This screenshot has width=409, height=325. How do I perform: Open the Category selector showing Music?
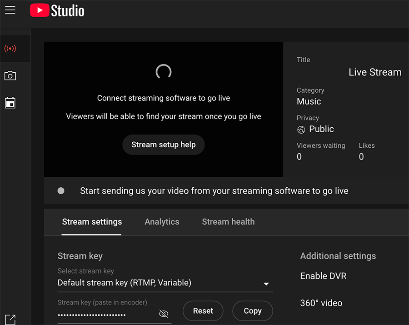[309, 101]
